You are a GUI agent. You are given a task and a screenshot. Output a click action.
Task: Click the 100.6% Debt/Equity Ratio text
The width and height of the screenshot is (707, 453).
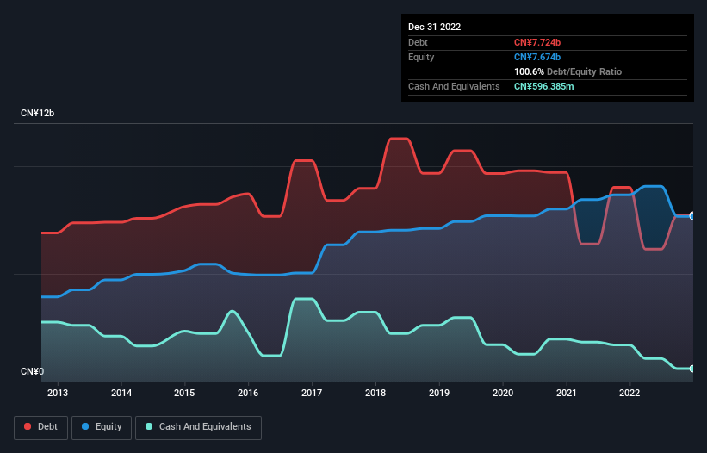[568, 71]
